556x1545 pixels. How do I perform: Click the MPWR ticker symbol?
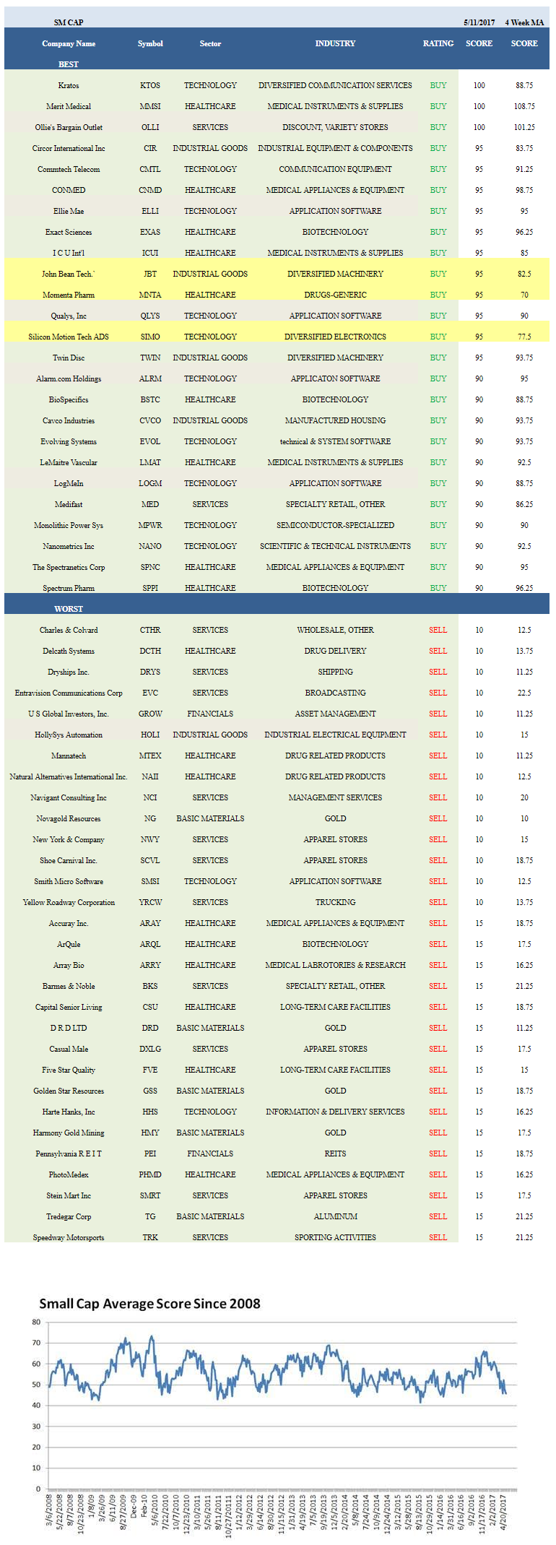click(150, 525)
